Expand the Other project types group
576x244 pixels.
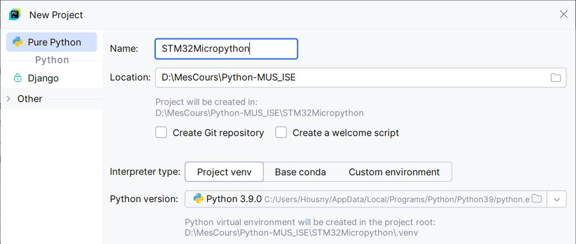(x=9, y=99)
